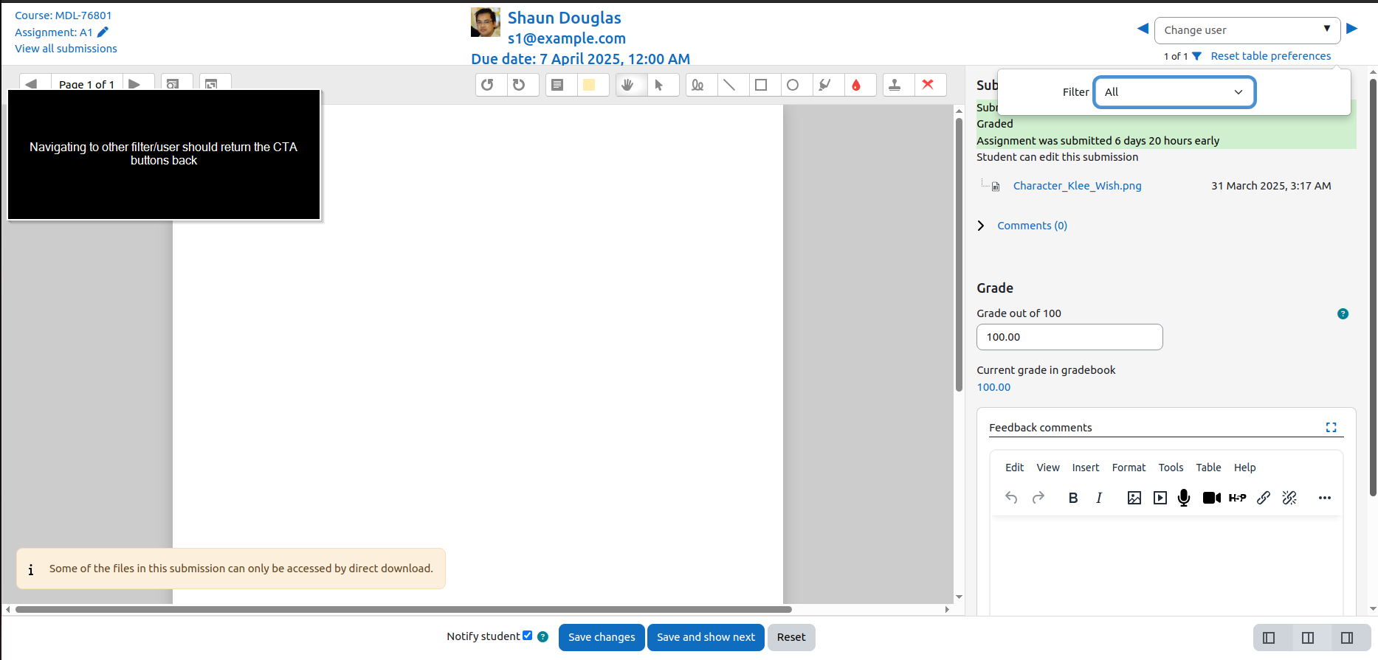Open the View menu in editor
The image size is (1378, 660).
tap(1048, 468)
